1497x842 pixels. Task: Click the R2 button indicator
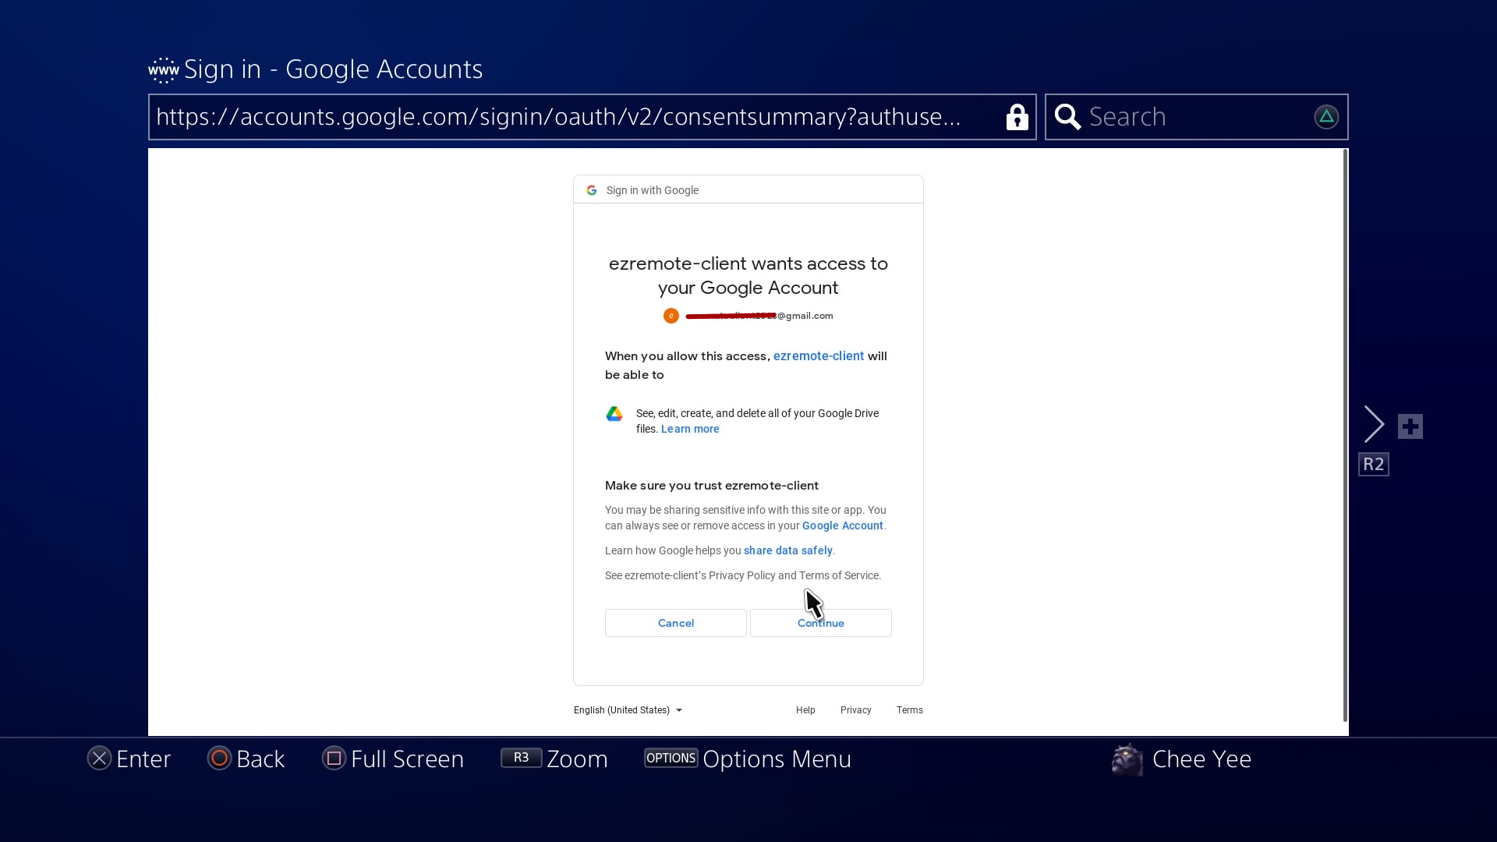point(1373,465)
